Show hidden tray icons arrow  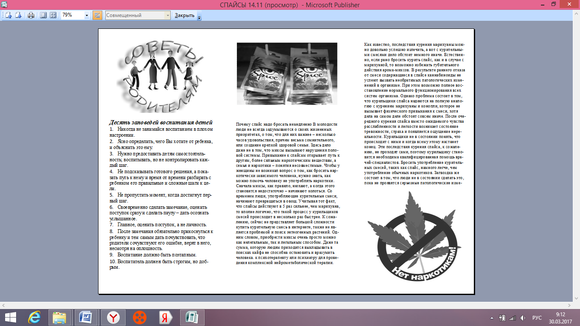click(x=492, y=318)
